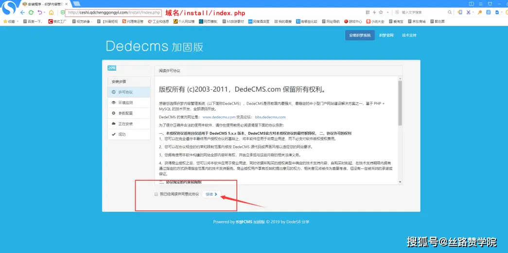
Task: Click the 继续 continue button
Action: coord(211,194)
